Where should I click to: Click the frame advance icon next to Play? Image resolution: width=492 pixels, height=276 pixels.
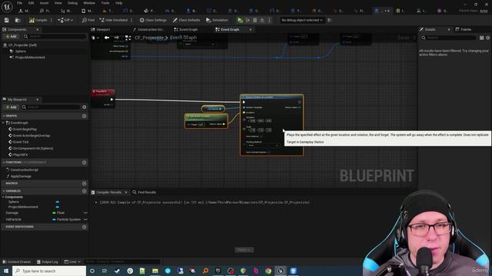pyautogui.click(x=248, y=20)
